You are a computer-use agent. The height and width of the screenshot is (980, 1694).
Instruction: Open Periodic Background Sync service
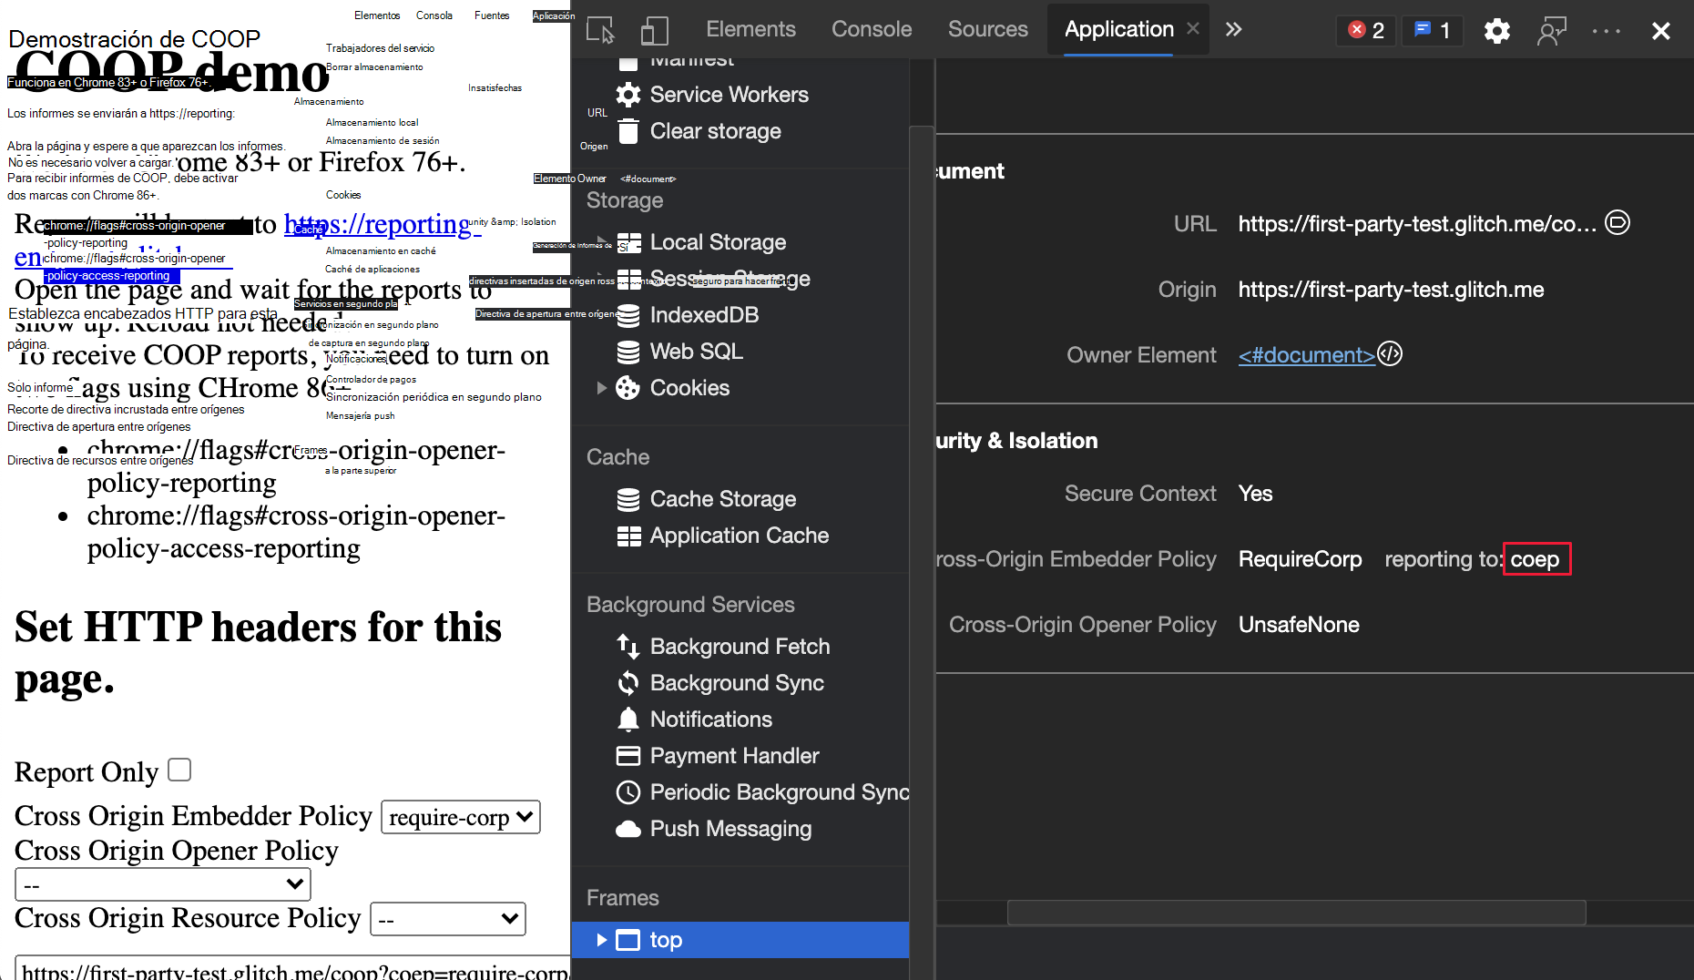coord(780,792)
